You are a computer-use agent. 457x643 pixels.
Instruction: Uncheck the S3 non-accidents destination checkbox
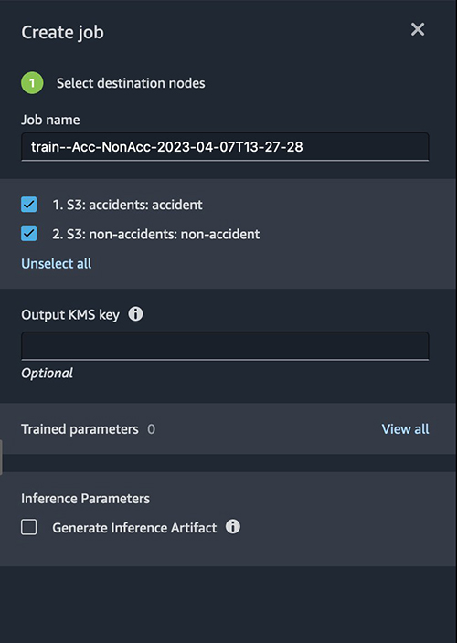[28, 233]
